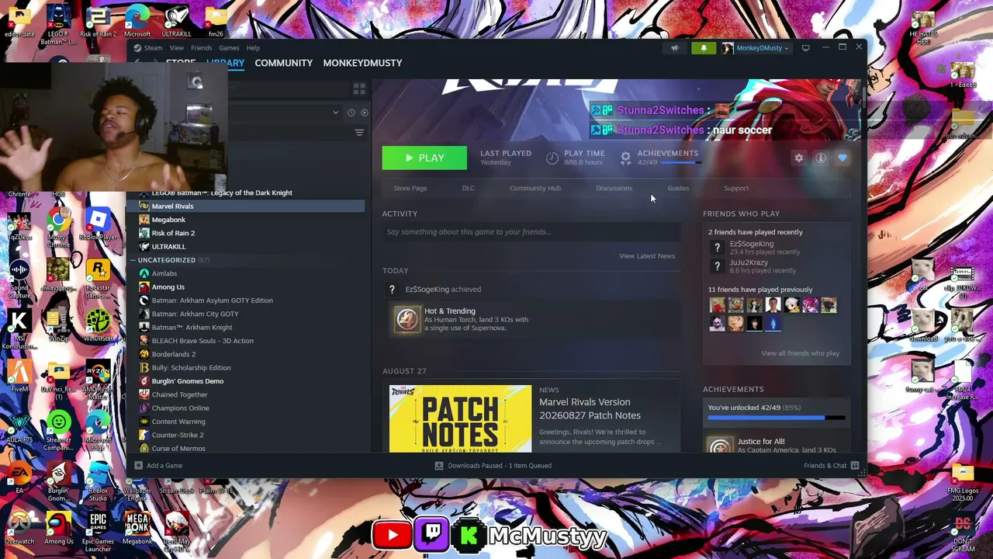Switch library to grid view icon
The width and height of the screenshot is (993, 559).
point(359,89)
